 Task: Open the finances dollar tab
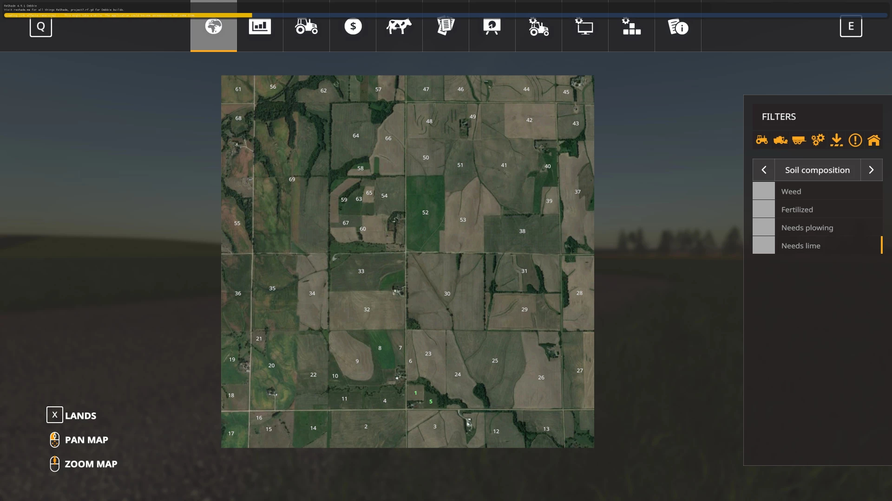(353, 27)
